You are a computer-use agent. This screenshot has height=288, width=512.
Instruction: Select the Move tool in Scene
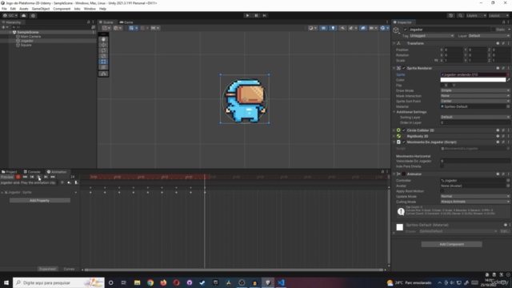click(x=103, y=45)
